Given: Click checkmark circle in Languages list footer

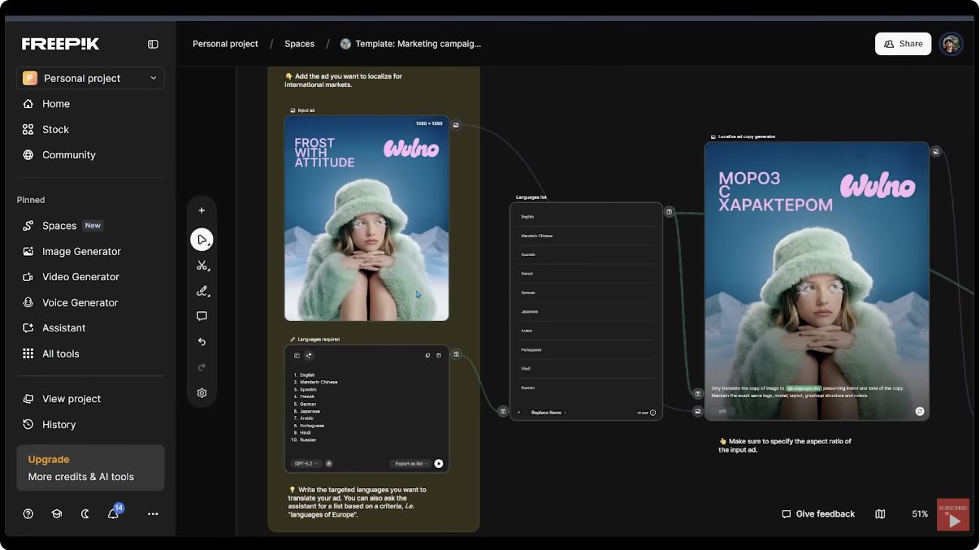Looking at the screenshot, I should pyautogui.click(x=653, y=413).
